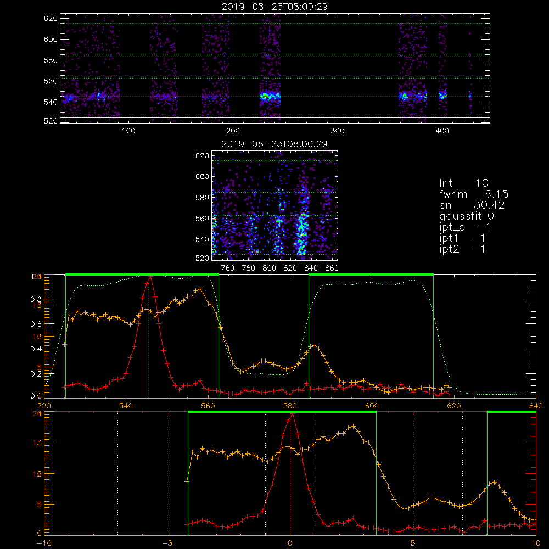The height and width of the screenshot is (549, 549).
Task: Click the red curve peak in the bottom plot
Action: pos(292,414)
